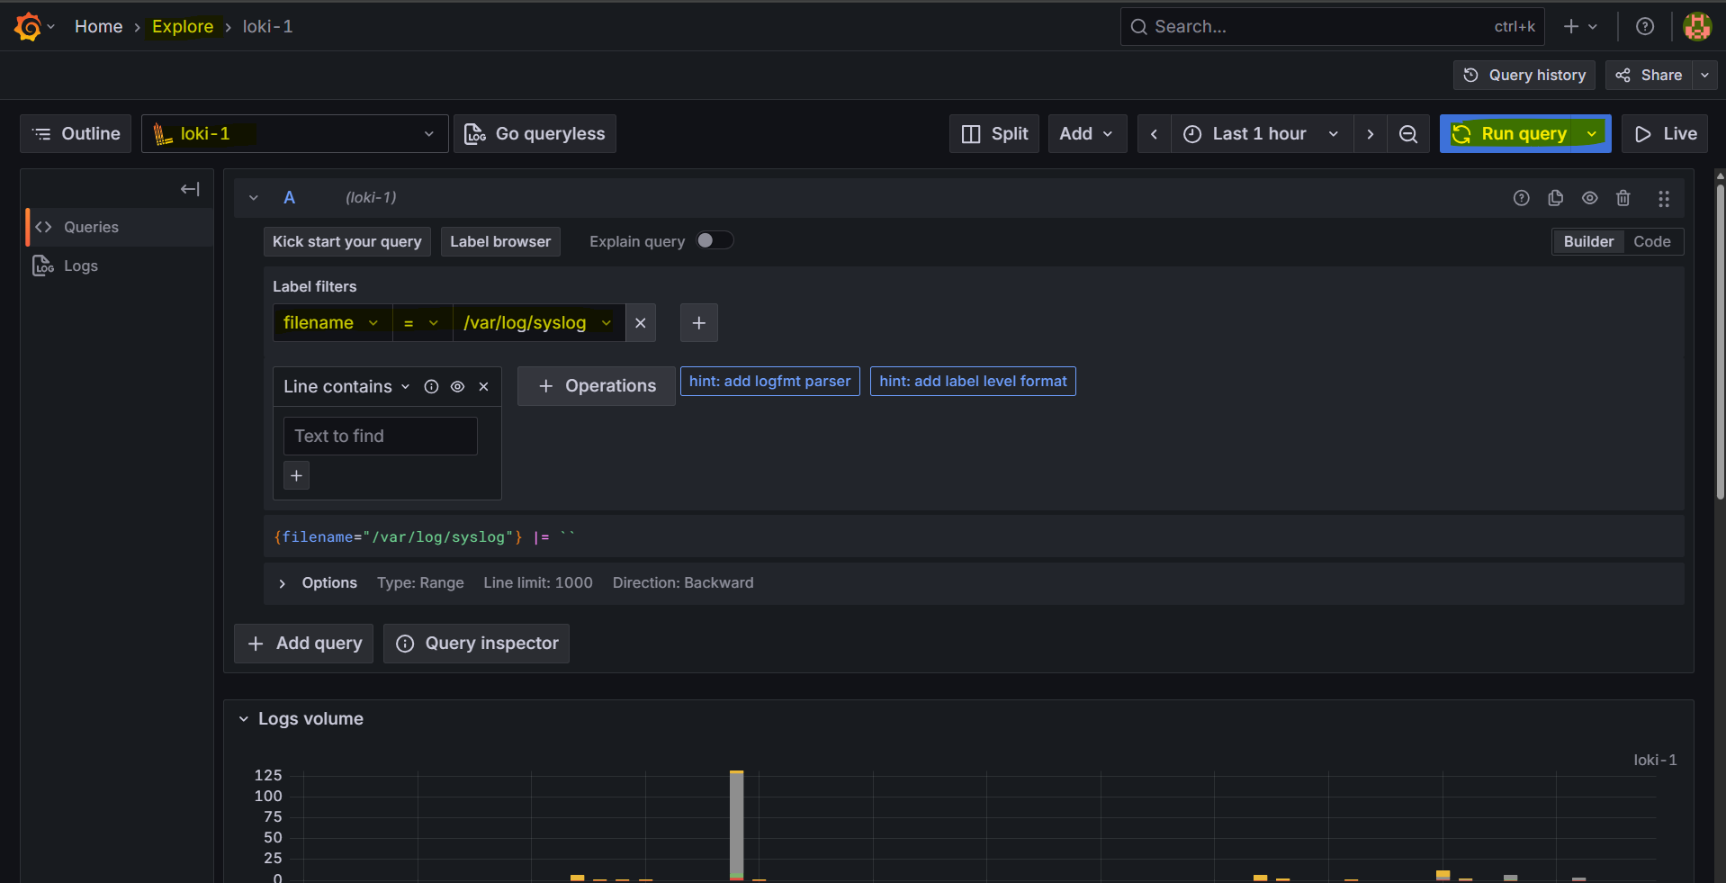This screenshot has height=883, width=1726.
Task: Go to Home breadcrumb
Action: [x=99, y=27]
